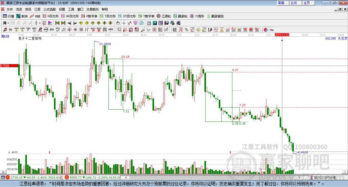
Task: Click 收002385分笔 in the status bar
Action: pyautogui.click(x=325, y=177)
